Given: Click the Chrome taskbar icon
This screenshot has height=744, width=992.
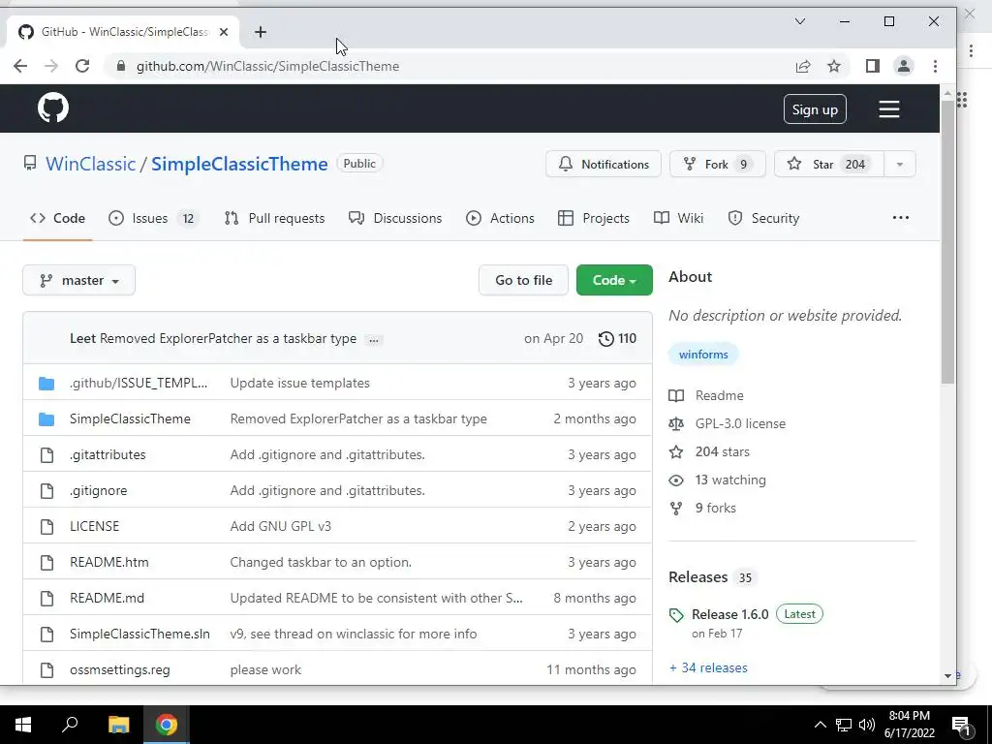Looking at the screenshot, I should pyautogui.click(x=167, y=725).
